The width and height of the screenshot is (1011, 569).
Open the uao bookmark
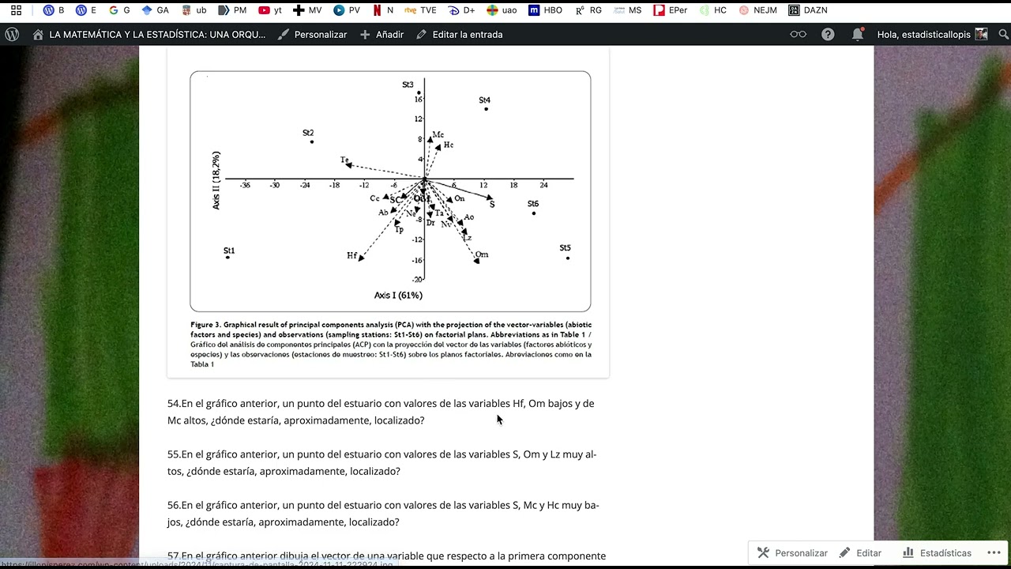(502, 10)
